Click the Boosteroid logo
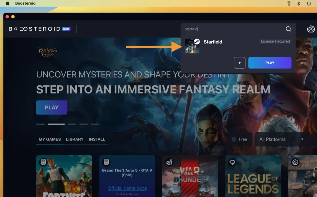 click(x=35, y=29)
